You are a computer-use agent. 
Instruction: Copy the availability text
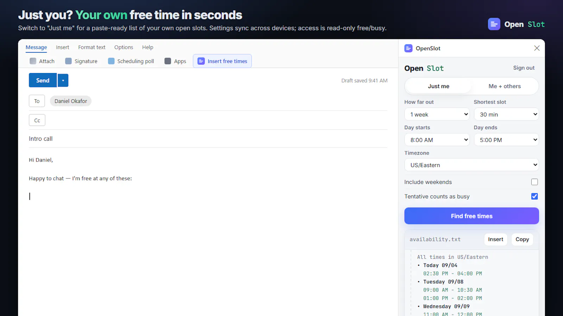522,239
